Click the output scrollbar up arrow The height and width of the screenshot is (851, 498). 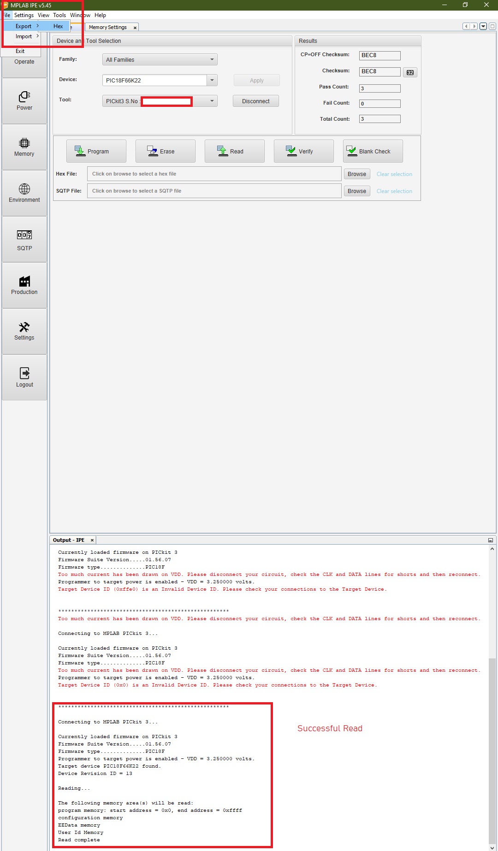(x=492, y=549)
